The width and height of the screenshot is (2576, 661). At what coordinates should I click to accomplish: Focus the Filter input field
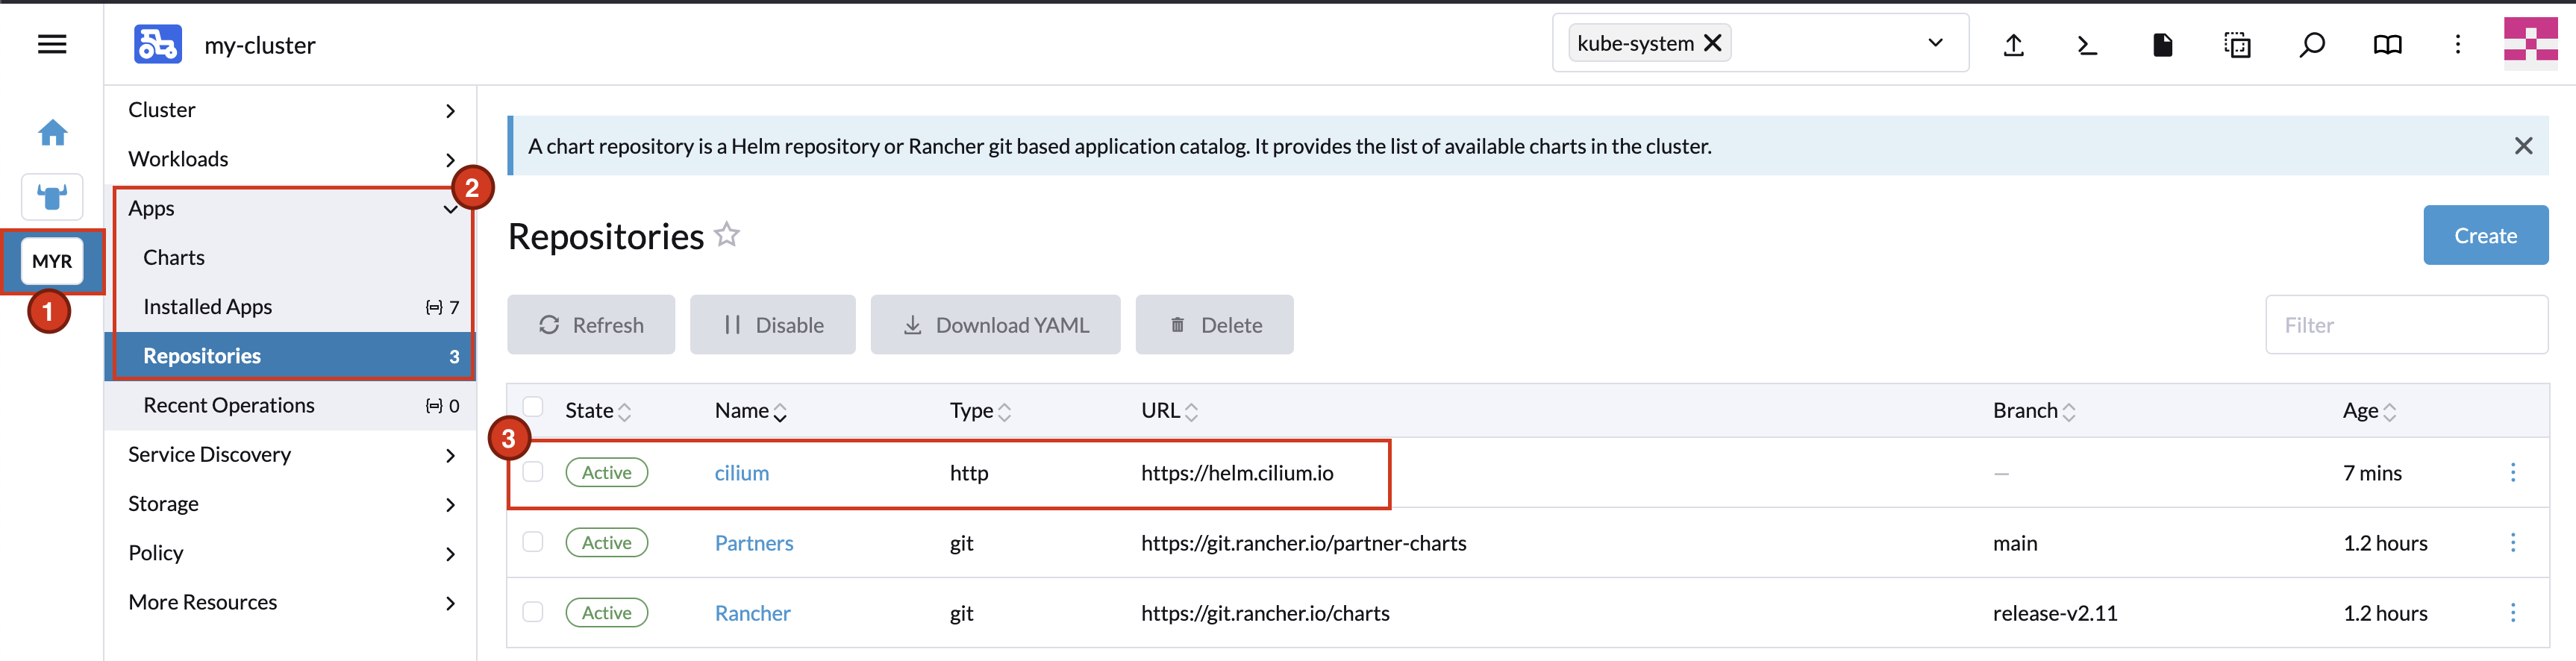[x=2406, y=324]
